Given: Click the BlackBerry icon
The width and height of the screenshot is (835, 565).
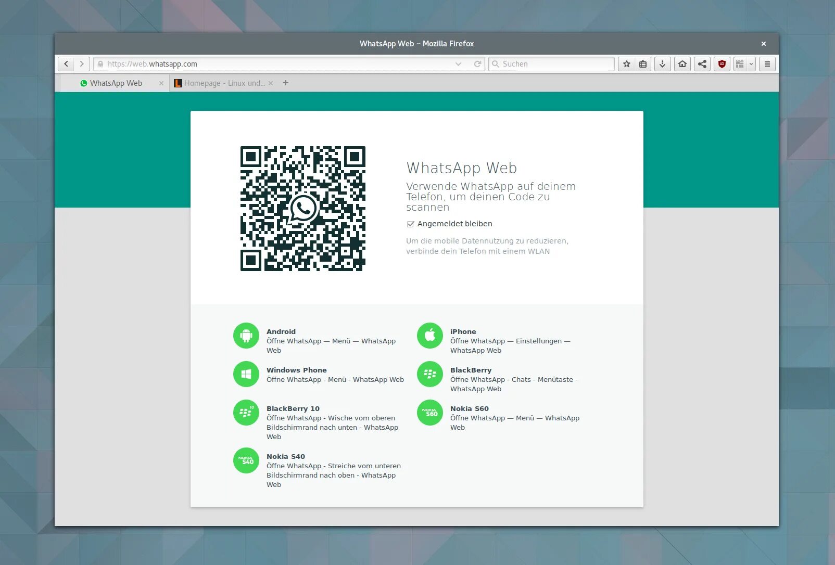Looking at the screenshot, I should pos(430,374).
